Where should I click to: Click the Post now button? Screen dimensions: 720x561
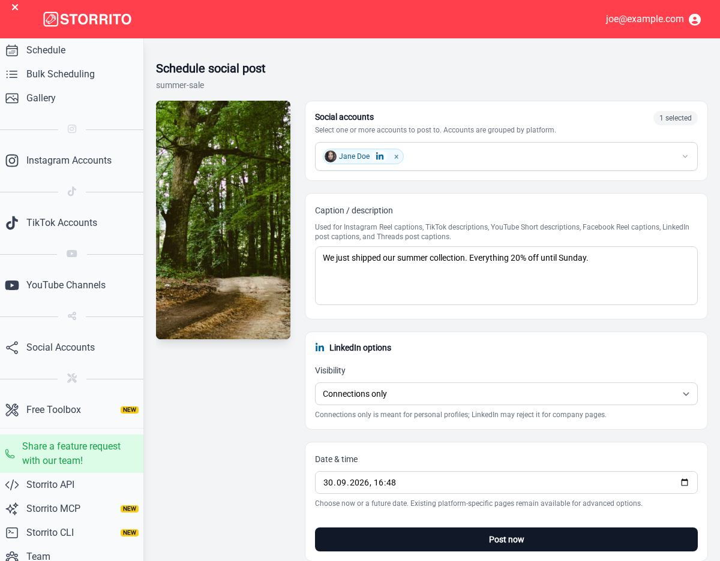pos(506,539)
